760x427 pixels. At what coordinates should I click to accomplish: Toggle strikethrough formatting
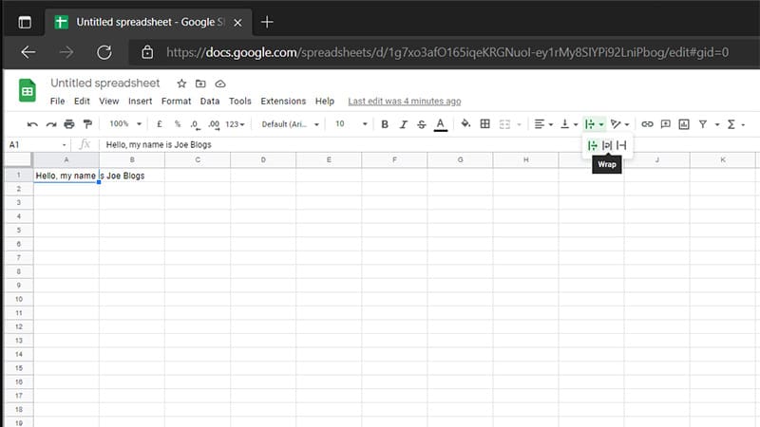(421, 124)
